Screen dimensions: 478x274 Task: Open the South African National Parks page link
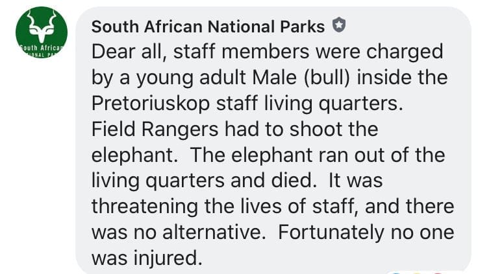[x=208, y=27]
